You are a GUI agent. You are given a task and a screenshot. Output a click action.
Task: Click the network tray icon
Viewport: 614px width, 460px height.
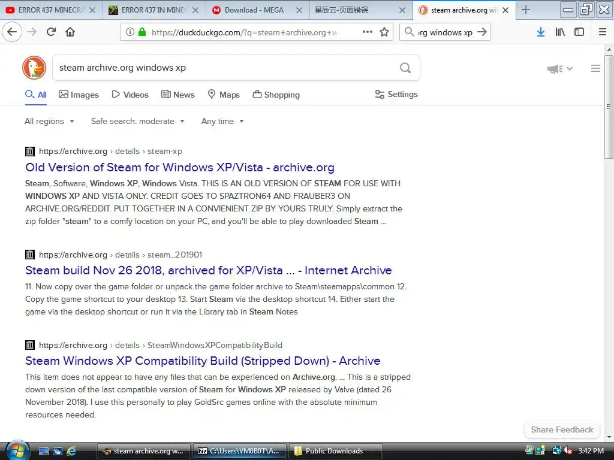tap(556, 450)
